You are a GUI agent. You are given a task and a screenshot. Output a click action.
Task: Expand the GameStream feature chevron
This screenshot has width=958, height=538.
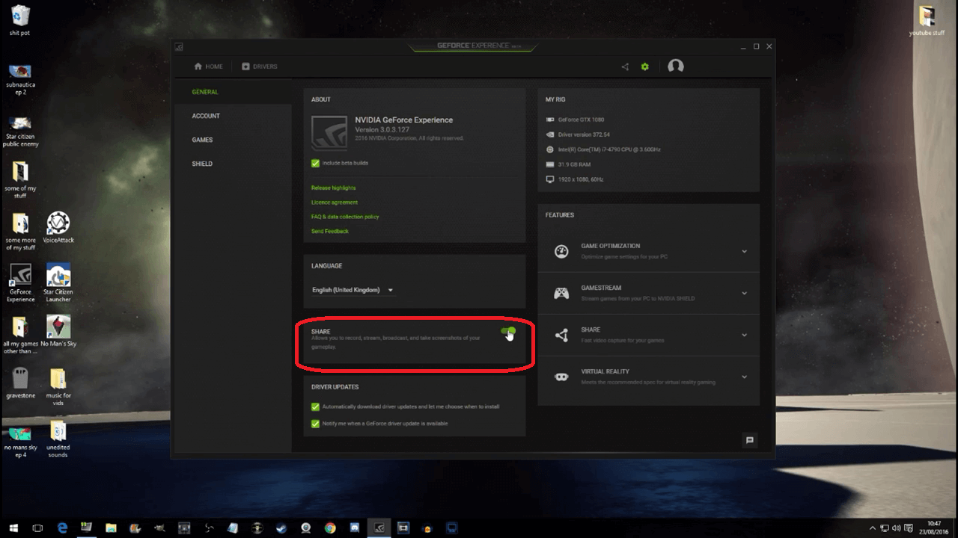click(x=744, y=293)
